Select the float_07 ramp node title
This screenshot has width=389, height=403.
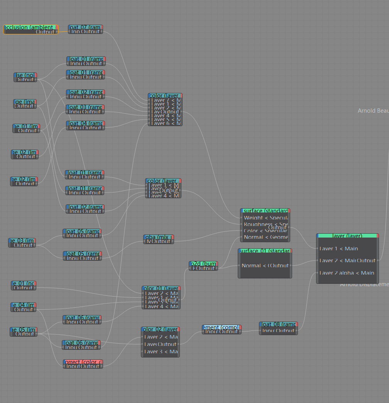[85, 27]
